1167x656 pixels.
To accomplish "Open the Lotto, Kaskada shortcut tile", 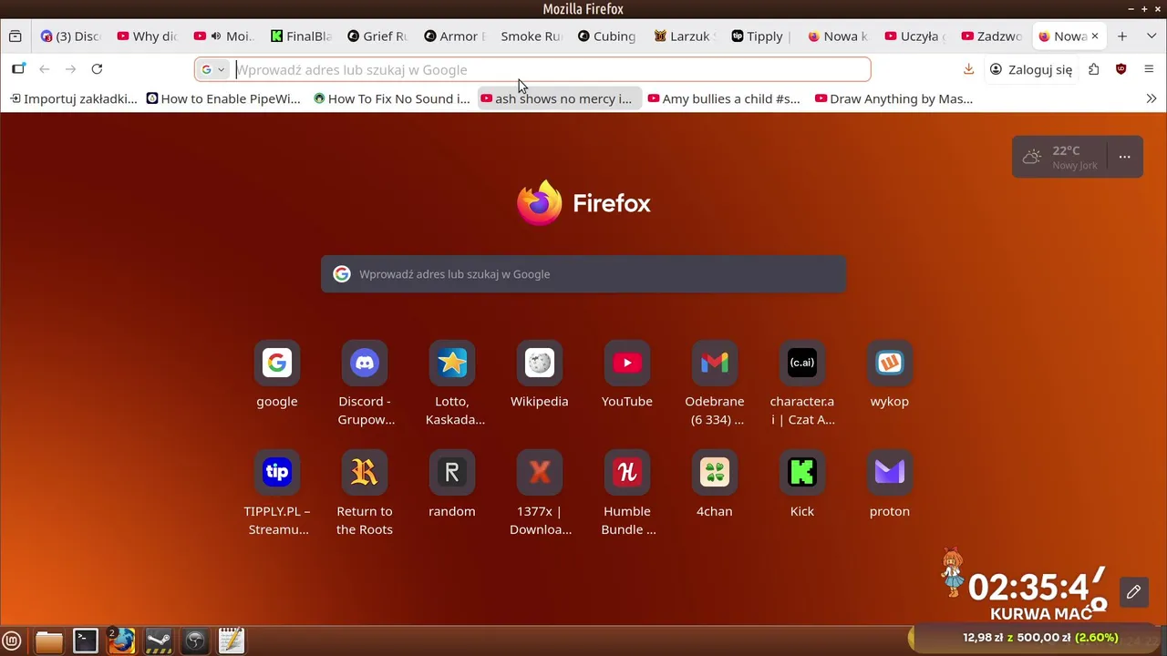I will 452,363.
